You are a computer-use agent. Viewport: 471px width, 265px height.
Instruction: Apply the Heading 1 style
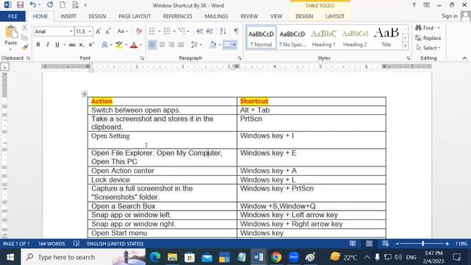click(x=324, y=38)
